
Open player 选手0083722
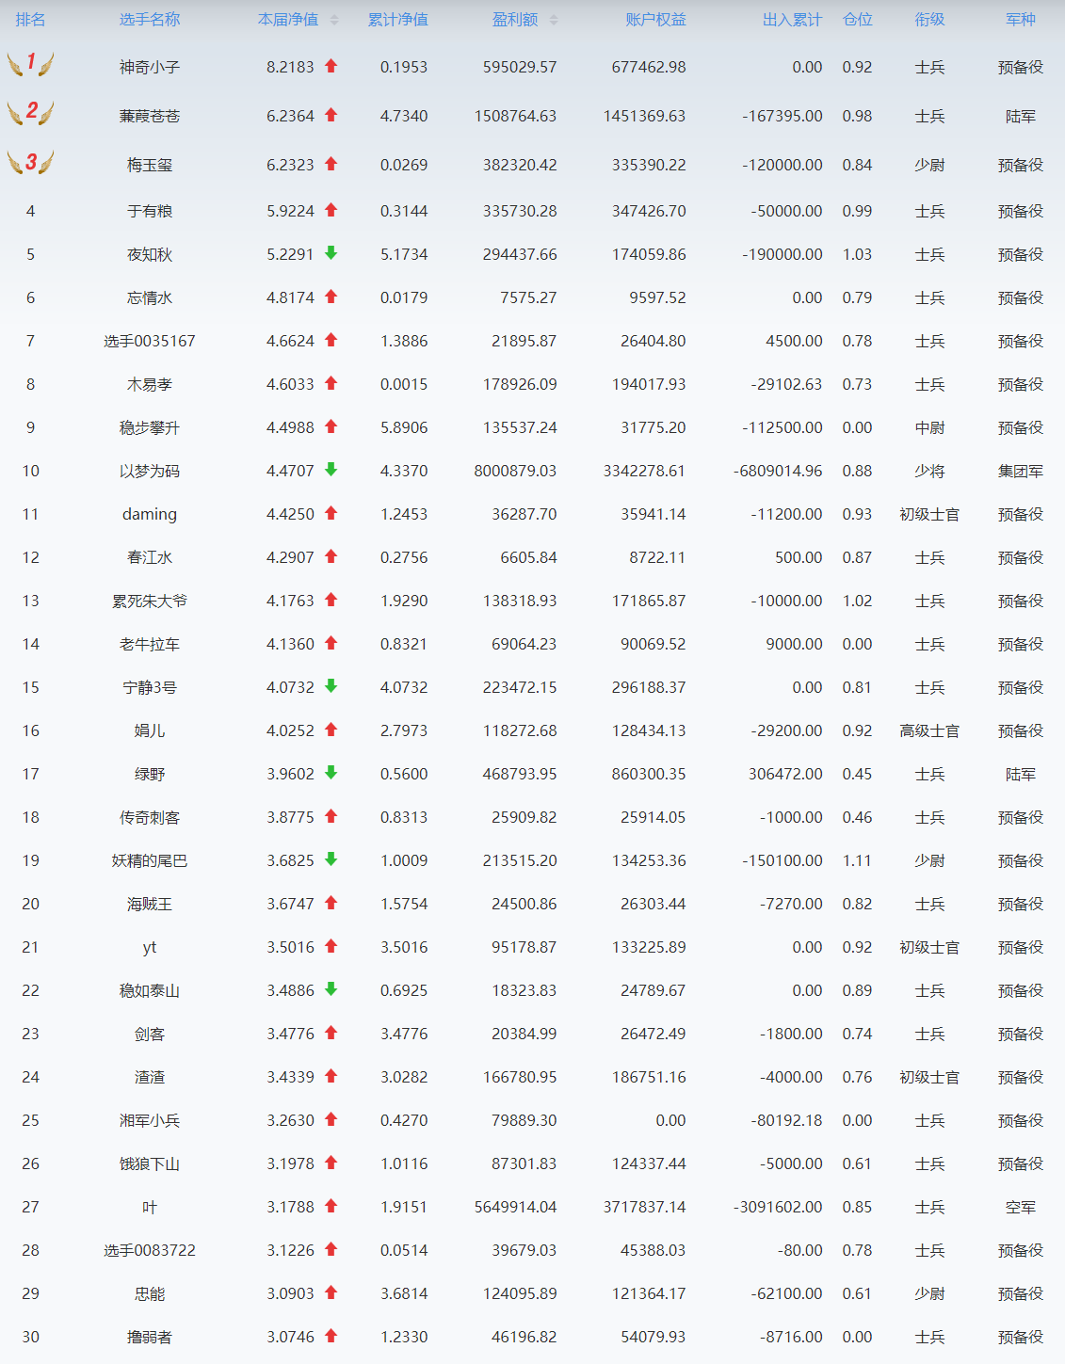coord(150,1251)
